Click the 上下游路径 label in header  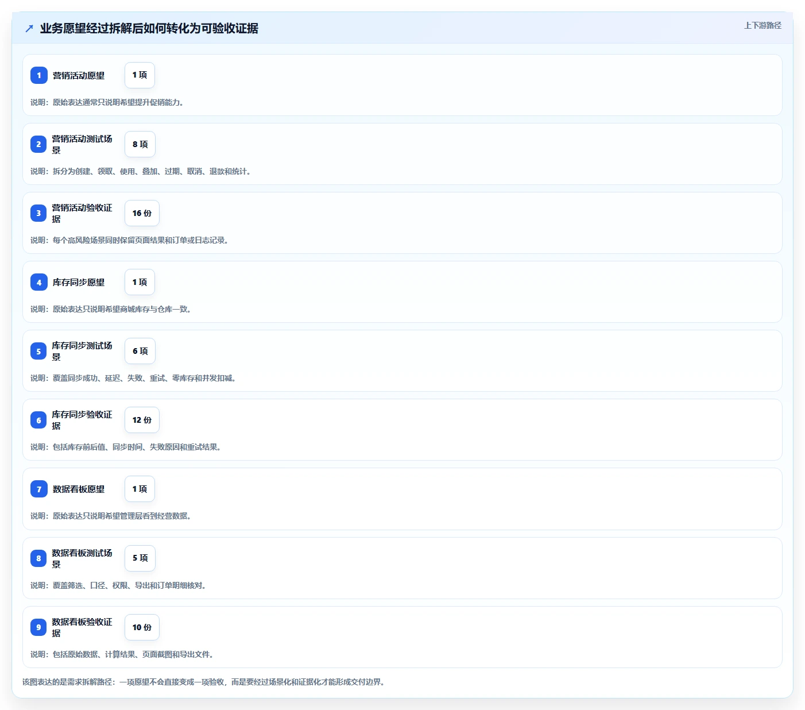tap(763, 25)
